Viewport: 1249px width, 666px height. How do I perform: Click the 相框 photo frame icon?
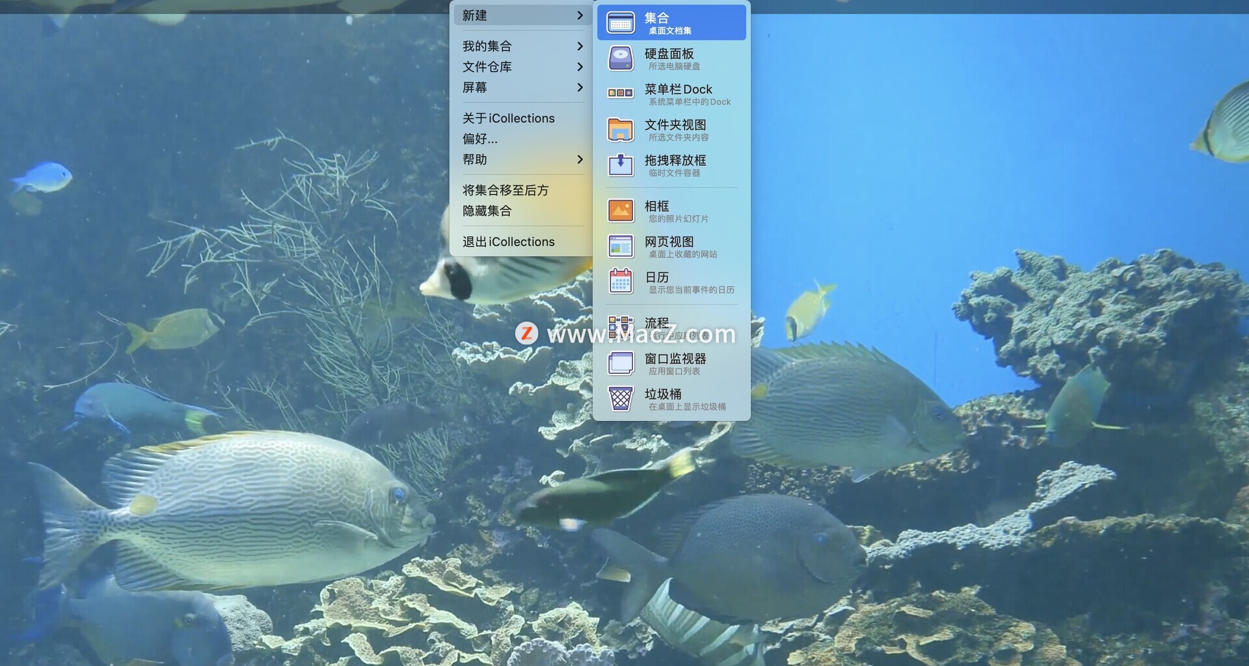(x=621, y=211)
